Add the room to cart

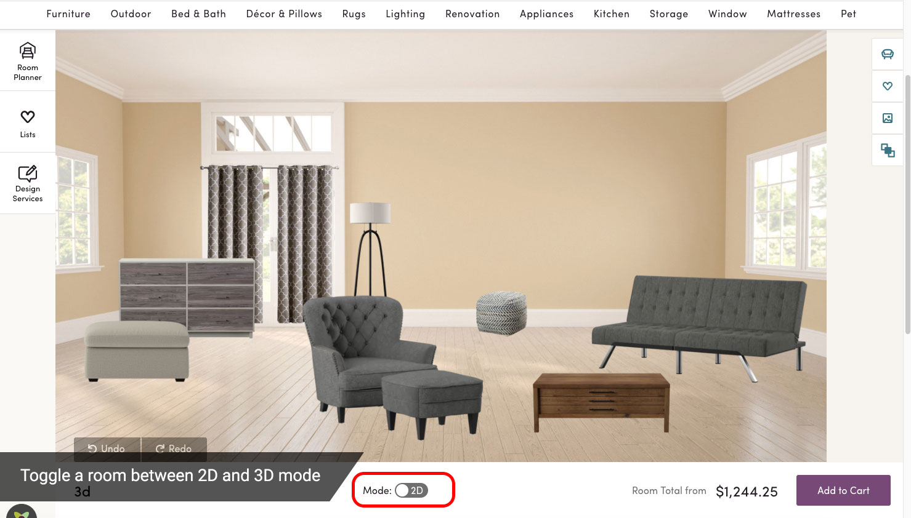click(843, 490)
